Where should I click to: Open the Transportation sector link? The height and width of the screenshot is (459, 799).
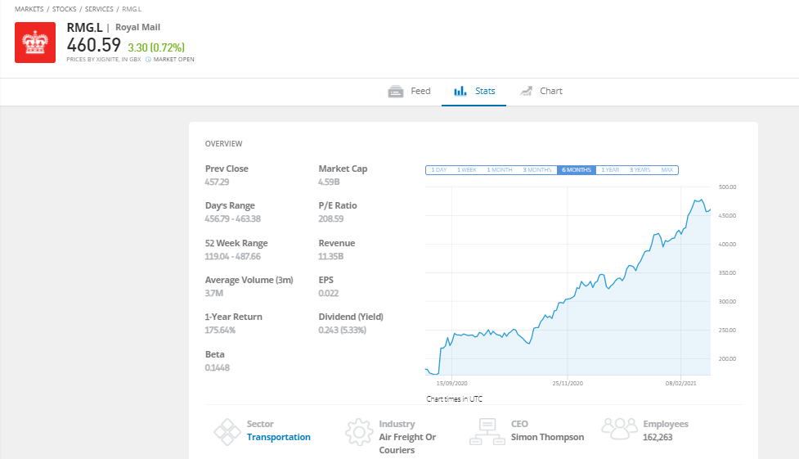point(279,437)
